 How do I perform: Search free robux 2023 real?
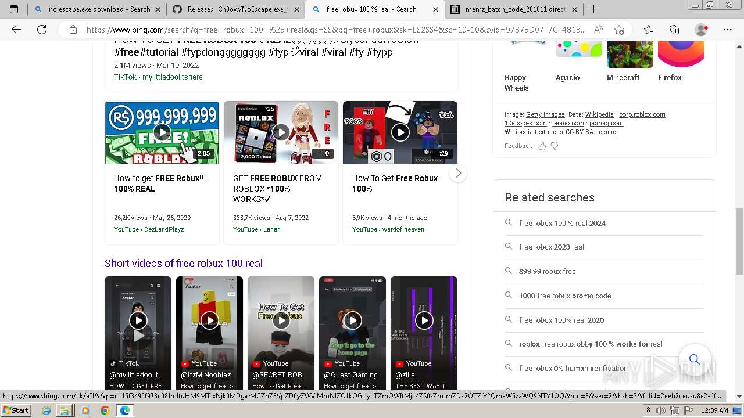click(x=552, y=247)
